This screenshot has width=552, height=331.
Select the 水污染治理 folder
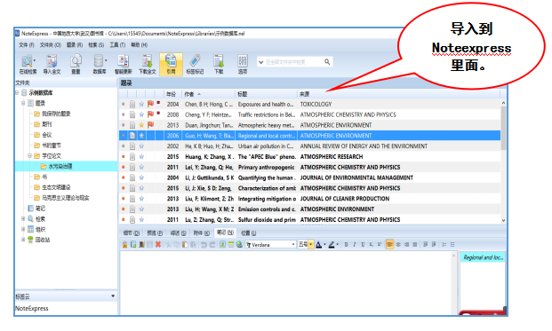tap(60, 166)
